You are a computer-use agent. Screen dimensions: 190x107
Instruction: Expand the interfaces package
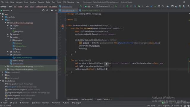tap(8, 52)
